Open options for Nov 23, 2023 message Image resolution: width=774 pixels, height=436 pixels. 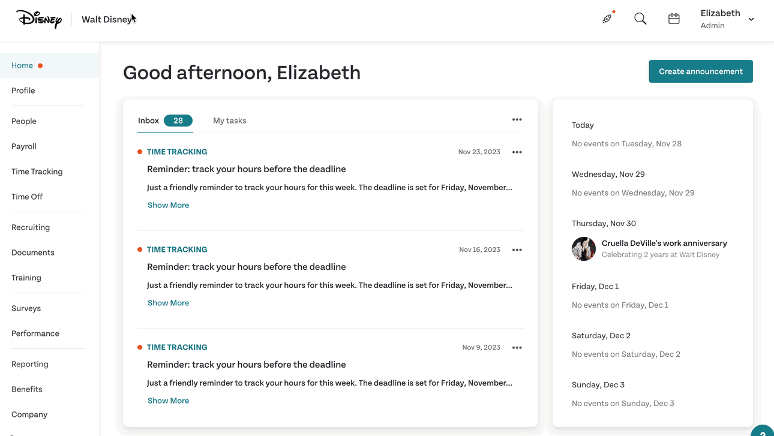click(x=517, y=152)
